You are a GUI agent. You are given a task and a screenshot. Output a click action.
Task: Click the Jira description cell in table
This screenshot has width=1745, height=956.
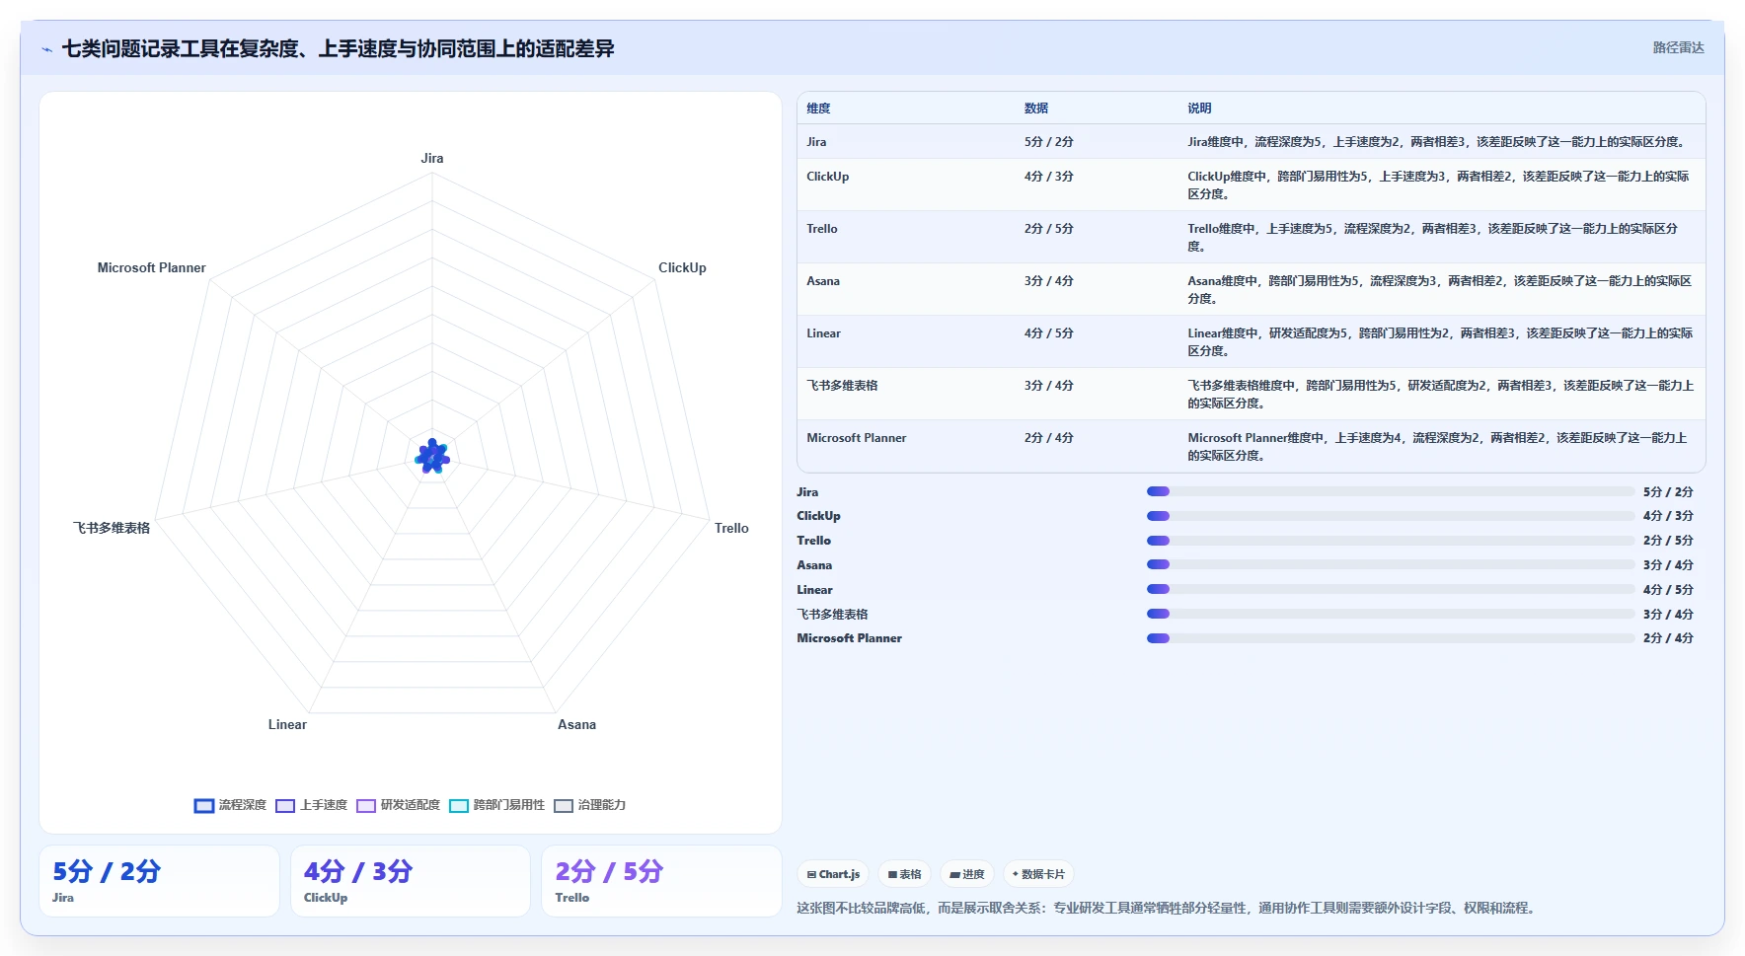[1436, 142]
